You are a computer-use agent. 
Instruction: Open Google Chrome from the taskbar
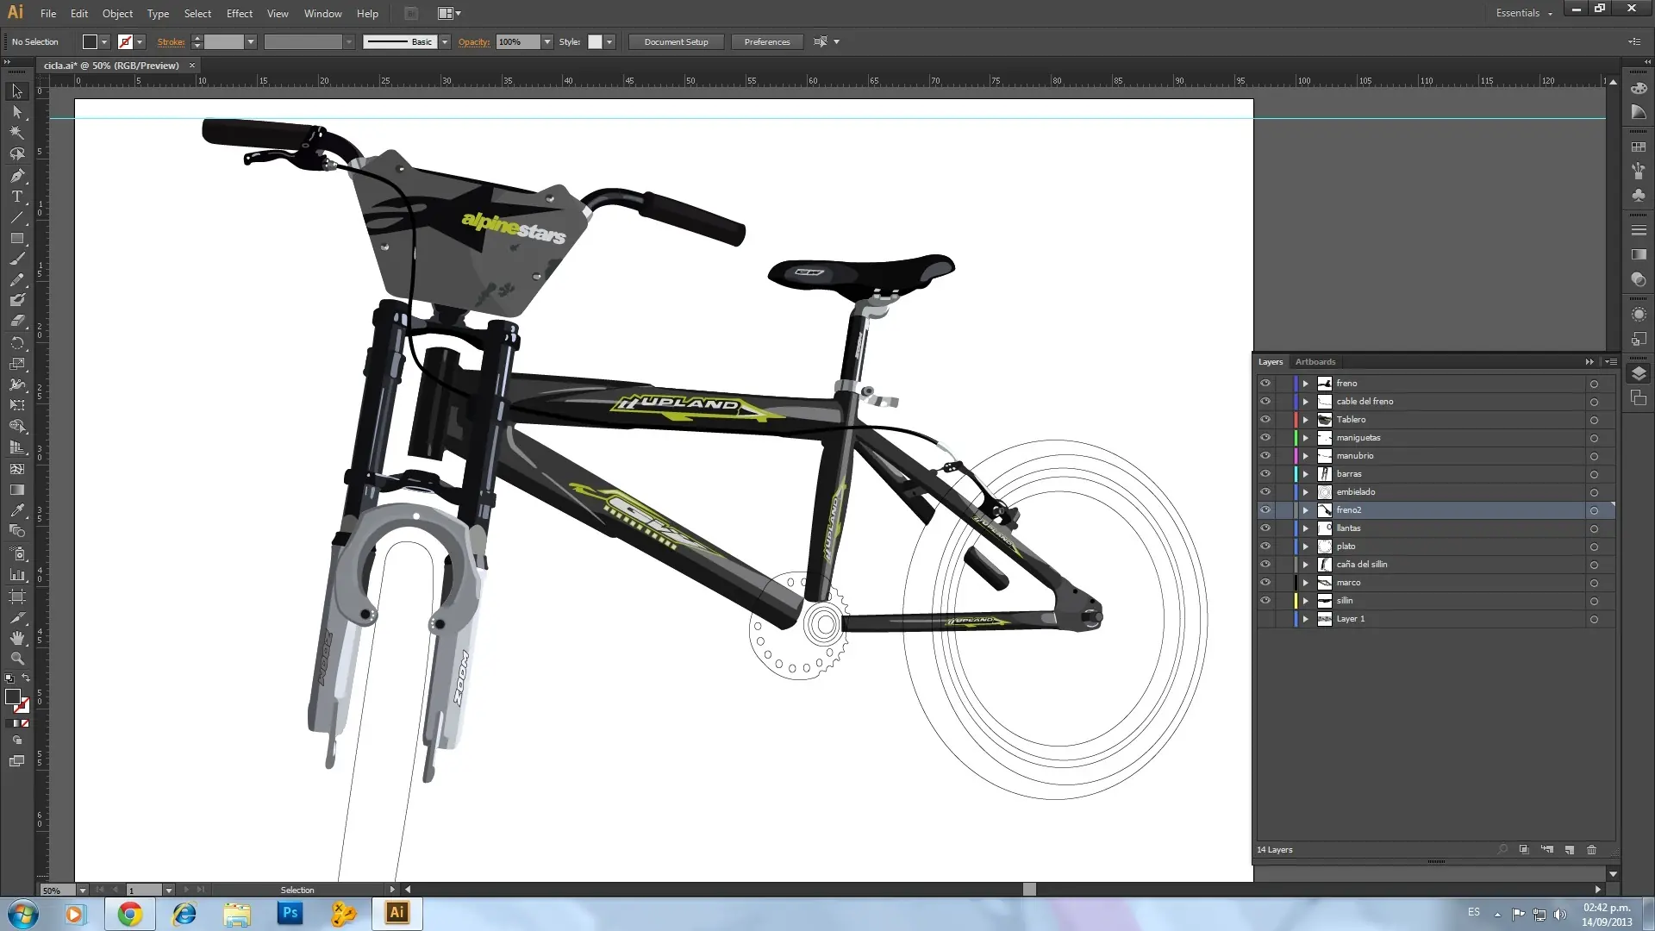(130, 914)
